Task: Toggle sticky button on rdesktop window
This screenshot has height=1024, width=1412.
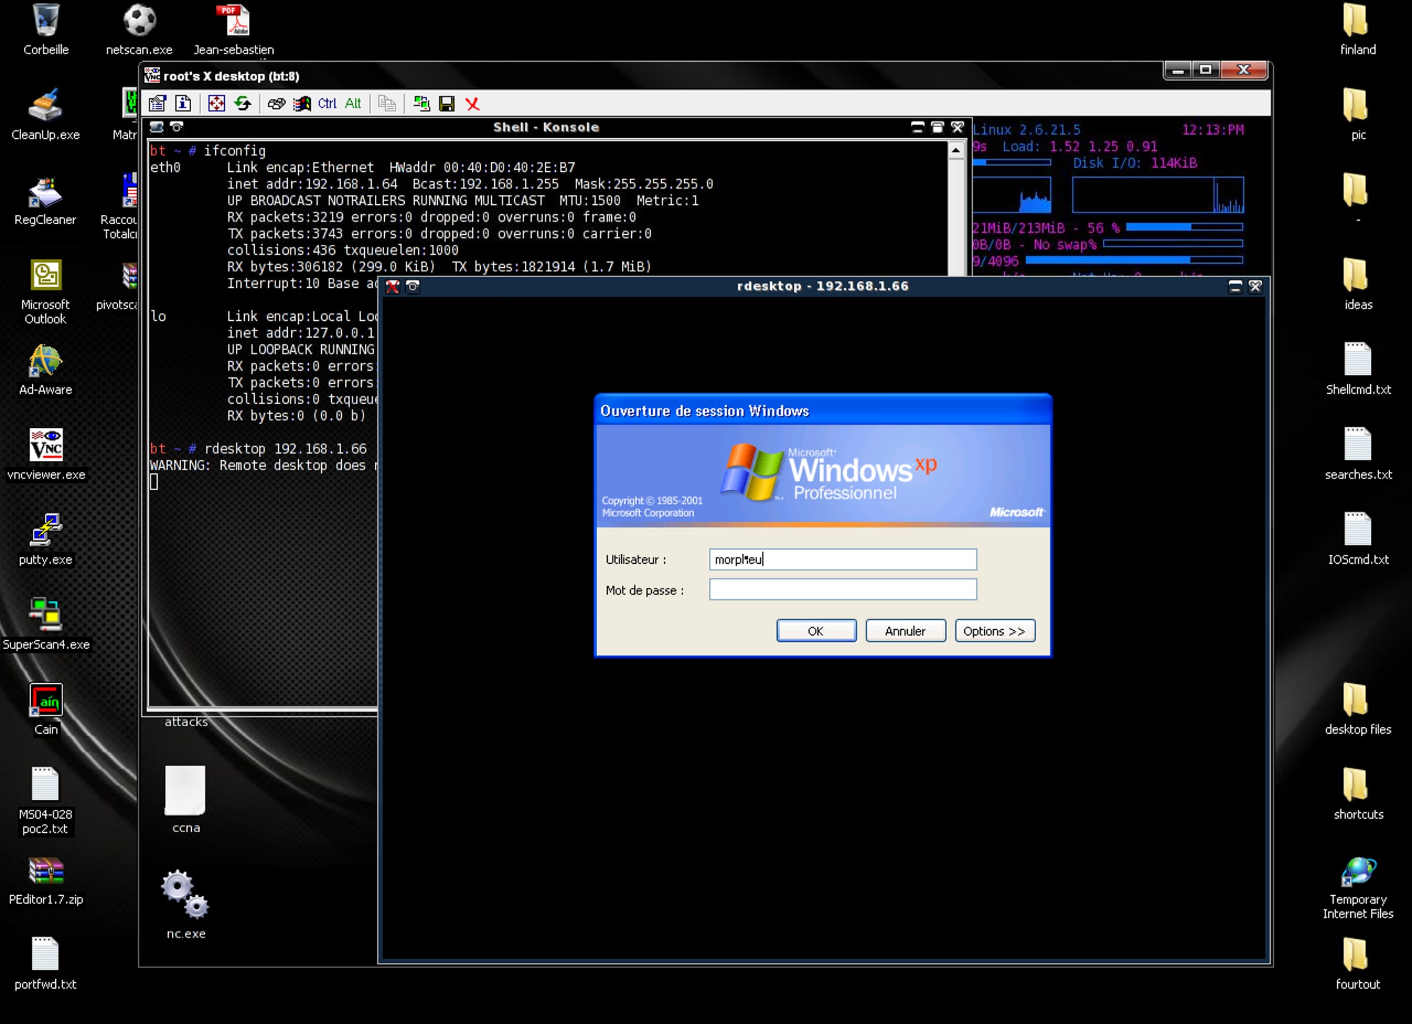Action: coord(413,286)
